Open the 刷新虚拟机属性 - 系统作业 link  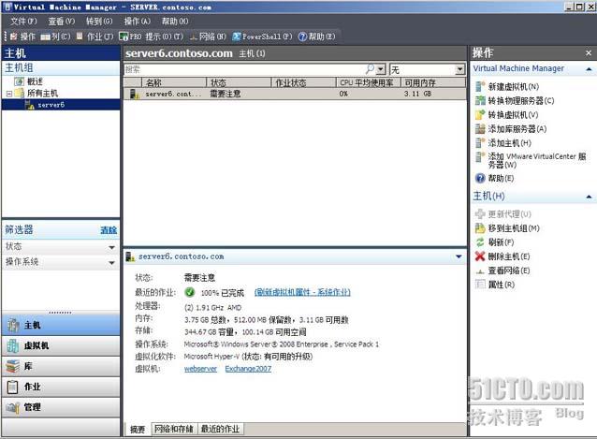click(302, 292)
